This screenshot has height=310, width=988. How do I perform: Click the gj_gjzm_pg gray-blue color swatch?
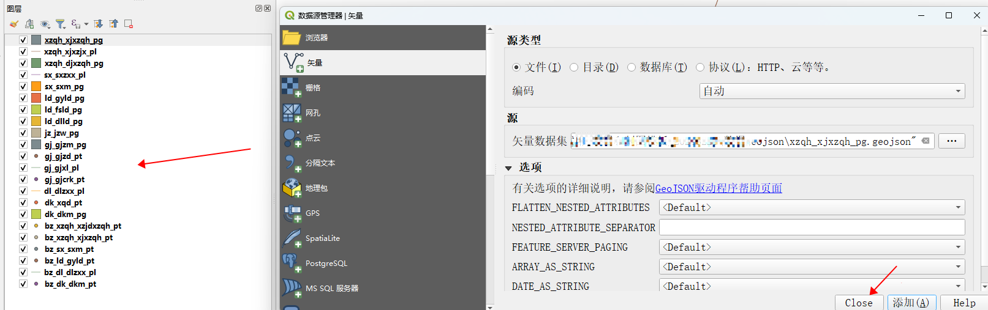click(x=36, y=144)
